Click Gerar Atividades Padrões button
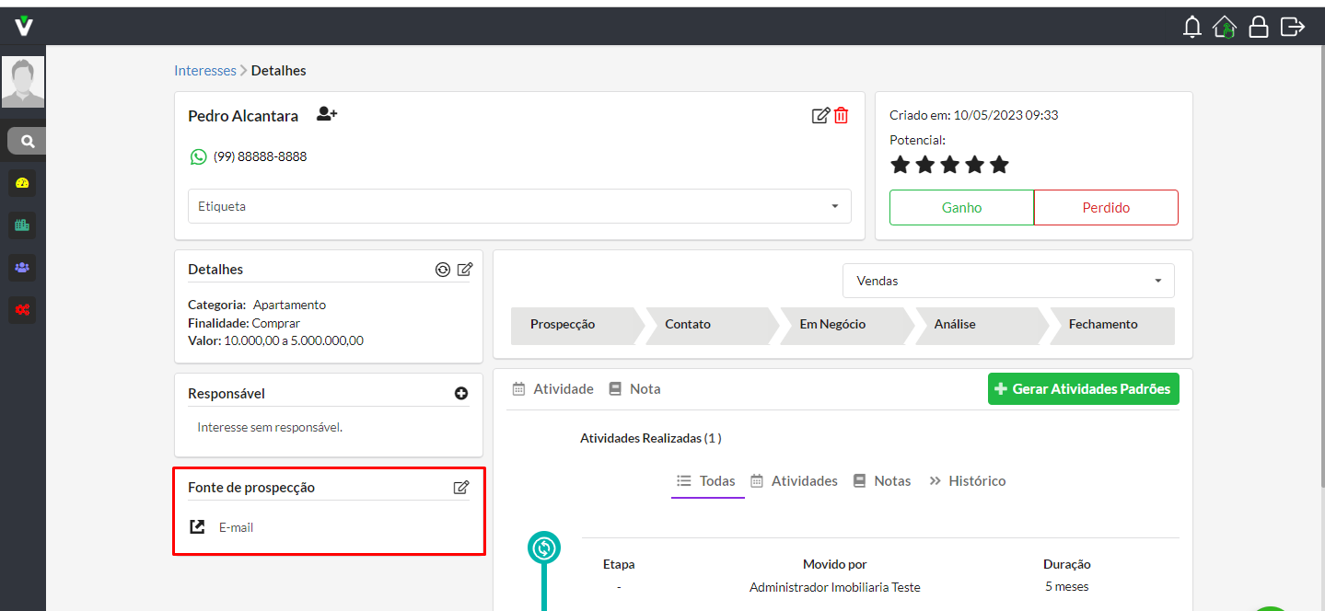 (1083, 388)
